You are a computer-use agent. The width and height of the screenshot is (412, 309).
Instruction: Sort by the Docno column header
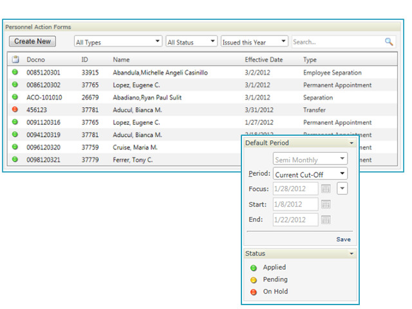click(x=36, y=60)
